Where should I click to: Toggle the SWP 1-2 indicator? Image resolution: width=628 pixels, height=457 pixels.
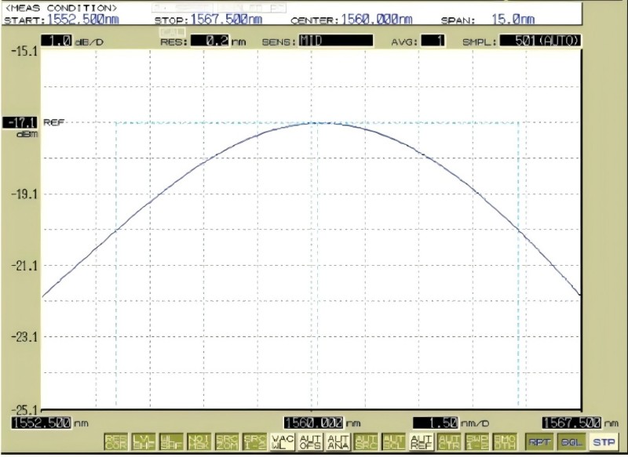coord(476,442)
